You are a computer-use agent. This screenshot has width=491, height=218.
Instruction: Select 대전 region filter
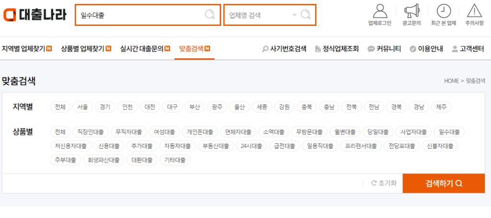150,107
